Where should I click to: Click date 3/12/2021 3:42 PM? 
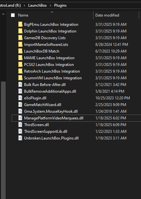111,84
